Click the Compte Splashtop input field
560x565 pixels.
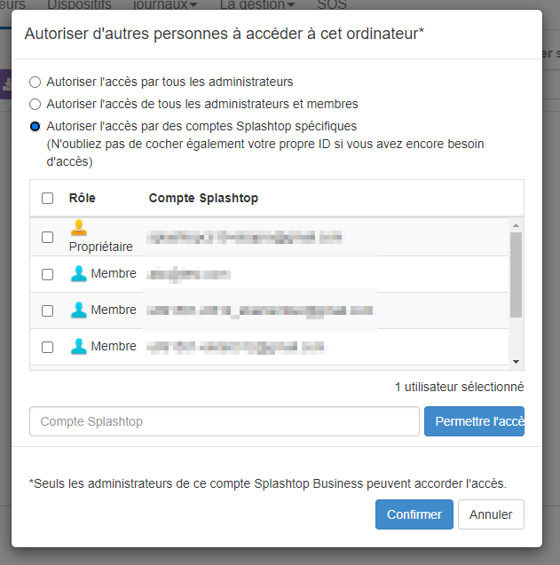(225, 421)
